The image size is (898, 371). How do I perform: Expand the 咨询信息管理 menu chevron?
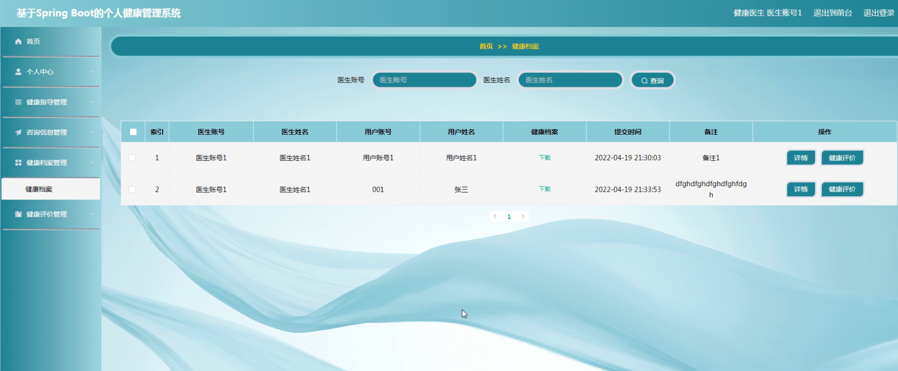tap(92, 132)
